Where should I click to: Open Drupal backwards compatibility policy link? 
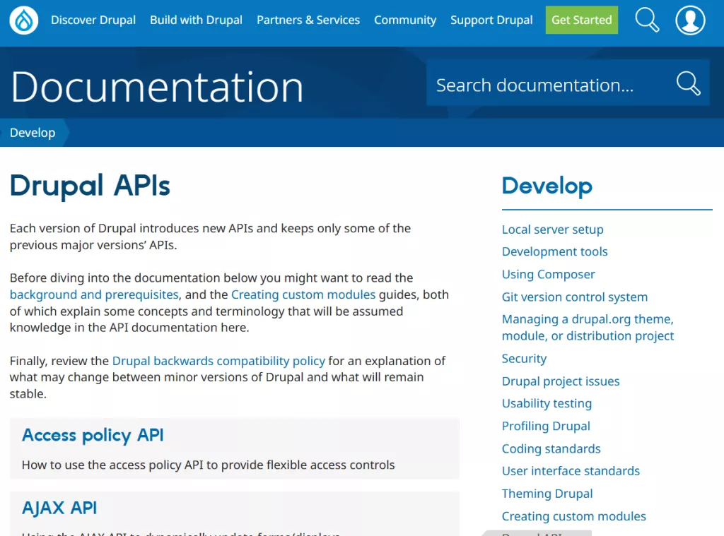coord(218,361)
